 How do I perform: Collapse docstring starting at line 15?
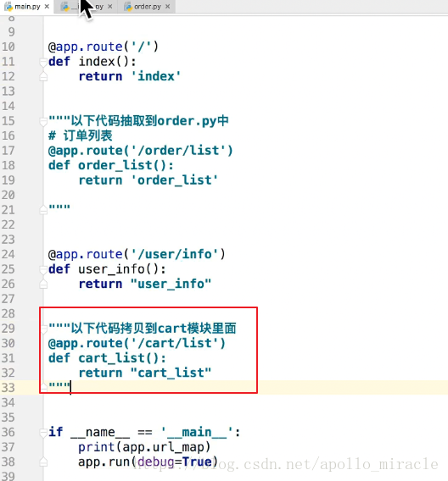pos(43,121)
